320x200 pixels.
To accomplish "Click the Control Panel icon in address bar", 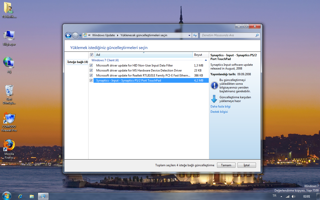I will click(x=85, y=35).
